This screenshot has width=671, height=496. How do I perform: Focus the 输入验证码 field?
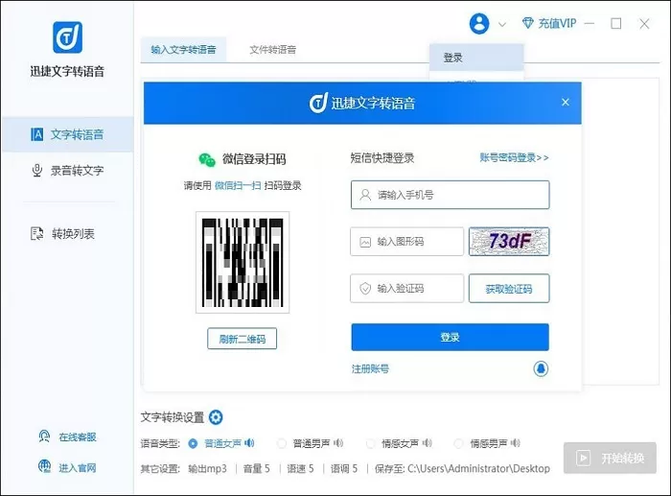tap(407, 288)
